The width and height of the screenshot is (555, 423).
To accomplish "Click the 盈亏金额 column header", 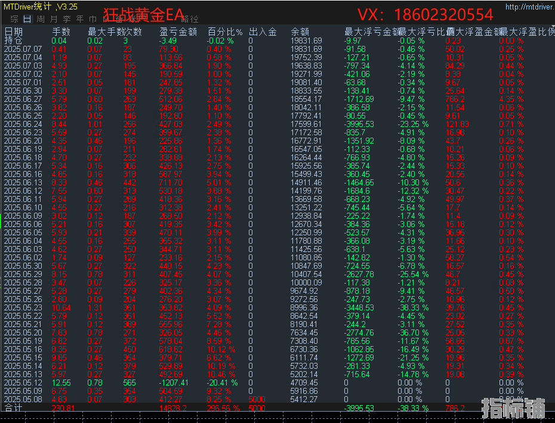I will tap(178, 32).
